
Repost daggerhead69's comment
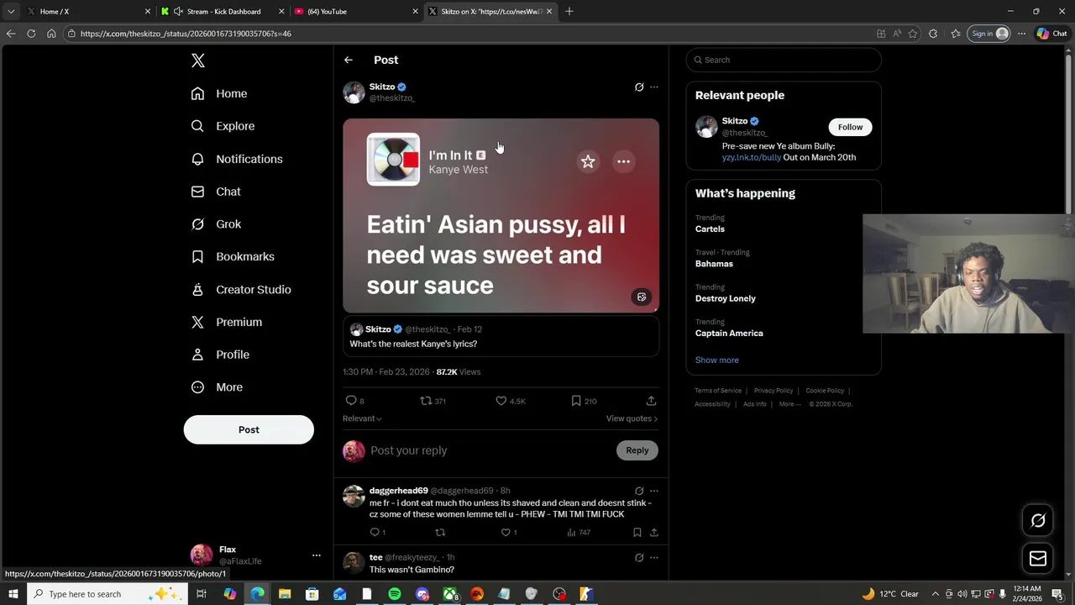[x=440, y=532]
